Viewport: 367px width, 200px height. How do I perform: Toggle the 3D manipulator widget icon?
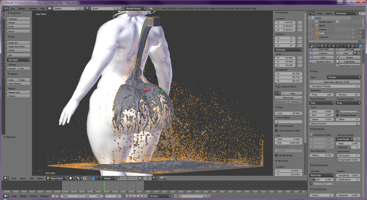(89, 178)
